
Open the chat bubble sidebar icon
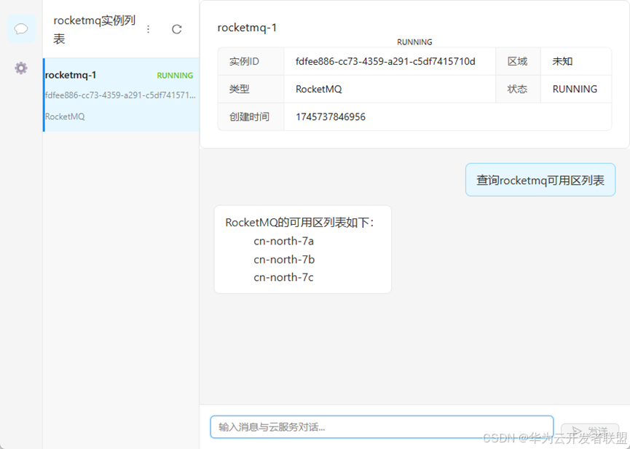pyautogui.click(x=21, y=29)
